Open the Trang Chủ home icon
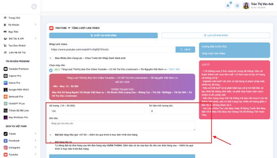 coord(5,18)
